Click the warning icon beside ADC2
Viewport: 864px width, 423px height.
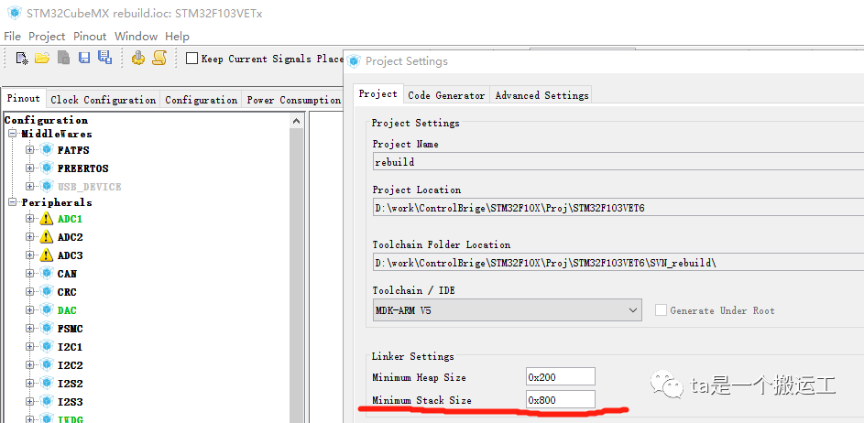47,237
